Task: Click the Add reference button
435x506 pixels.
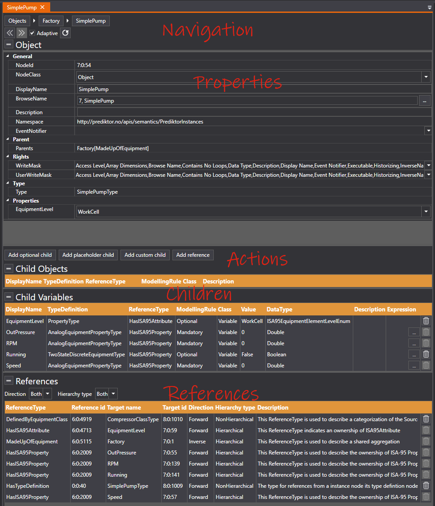Action: pyautogui.click(x=193, y=255)
